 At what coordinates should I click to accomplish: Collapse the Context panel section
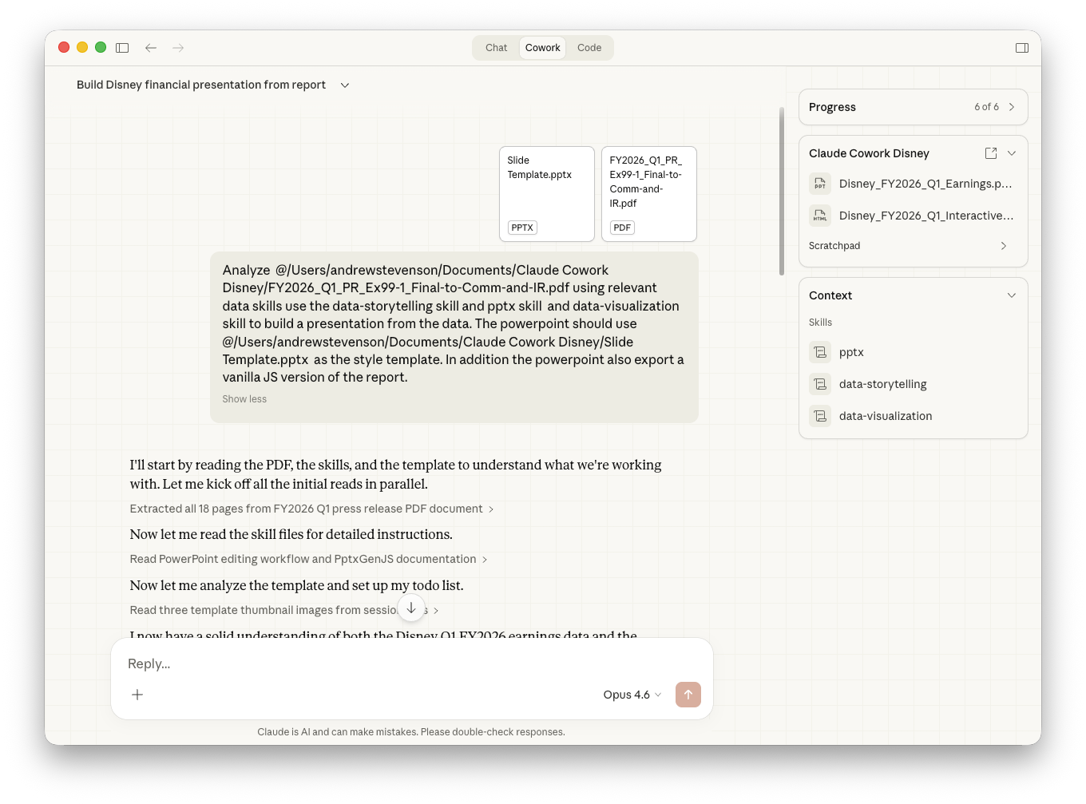pos(1011,295)
